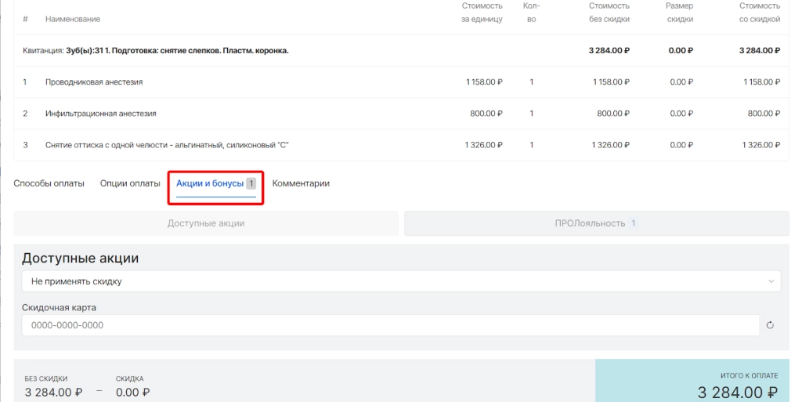Click the row number link 1

pyautogui.click(x=25, y=82)
